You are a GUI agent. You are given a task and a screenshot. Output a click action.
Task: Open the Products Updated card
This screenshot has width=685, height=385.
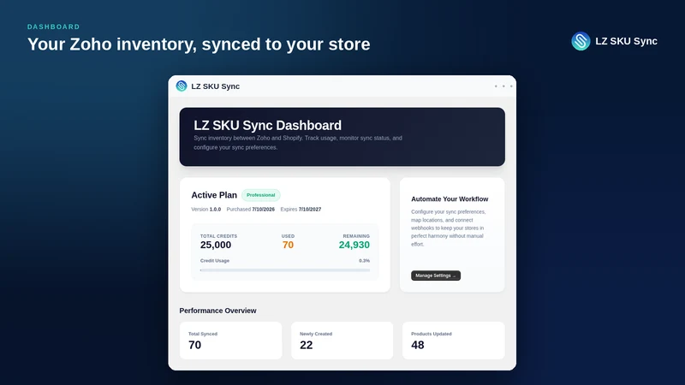coord(454,341)
